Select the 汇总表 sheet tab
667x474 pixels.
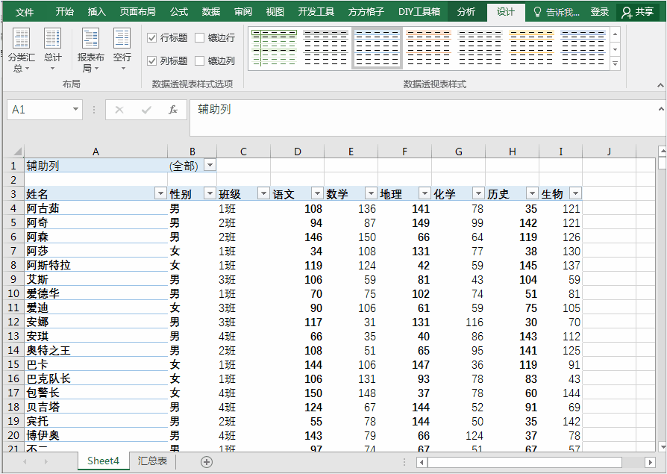[x=153, y=461]
